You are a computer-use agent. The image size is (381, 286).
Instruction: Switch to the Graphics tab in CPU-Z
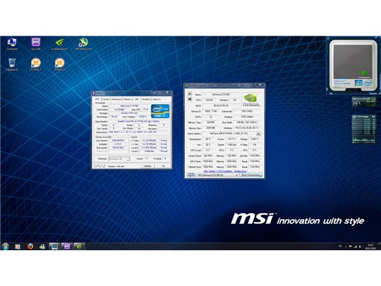coord(146,100)
